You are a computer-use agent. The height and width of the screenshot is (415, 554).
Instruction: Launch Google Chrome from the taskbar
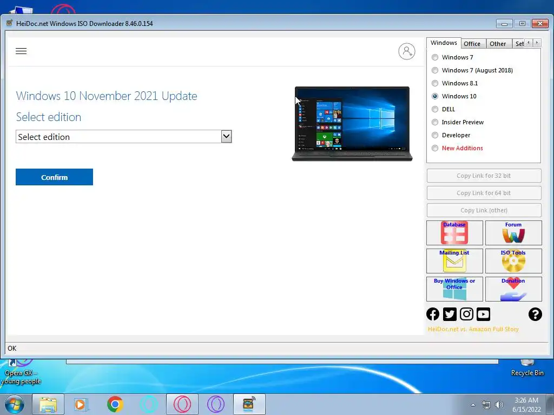[x=115, y=404]
